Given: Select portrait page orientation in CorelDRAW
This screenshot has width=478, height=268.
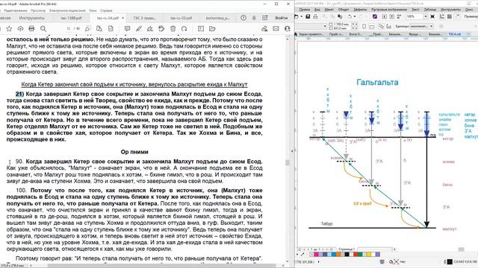Looking at the screenshot, I should click(x=364, y=27).
